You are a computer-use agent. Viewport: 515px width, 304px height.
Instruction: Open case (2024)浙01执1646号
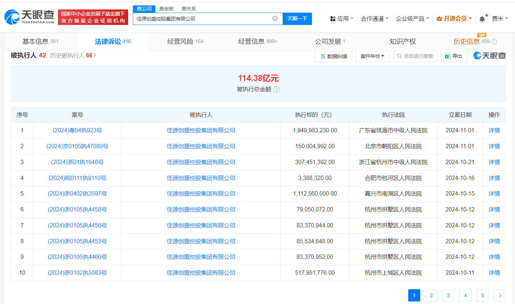[77, 162]
